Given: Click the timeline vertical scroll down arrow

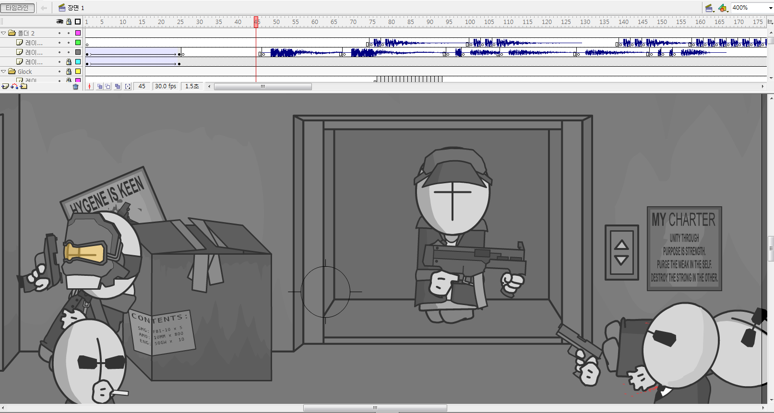Looking at the screenshot, I should [x=771, y=78].
